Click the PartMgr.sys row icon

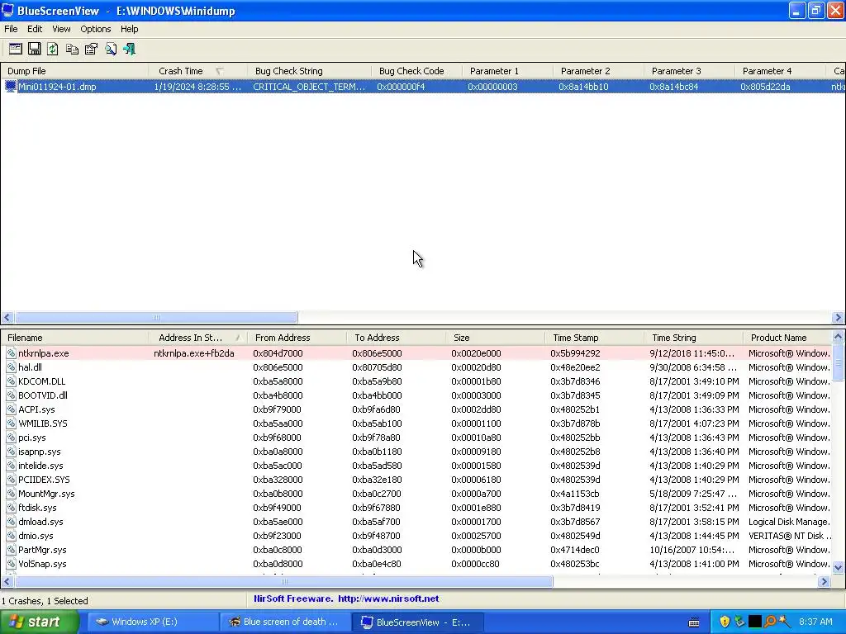tap(11, 550)
